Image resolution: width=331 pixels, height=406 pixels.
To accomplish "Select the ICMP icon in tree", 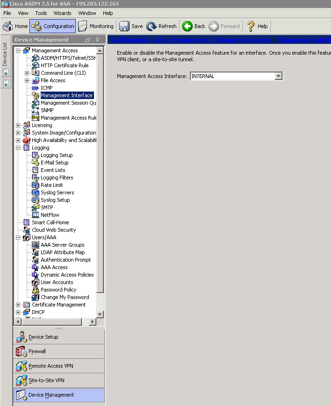I will click(35, 88).
